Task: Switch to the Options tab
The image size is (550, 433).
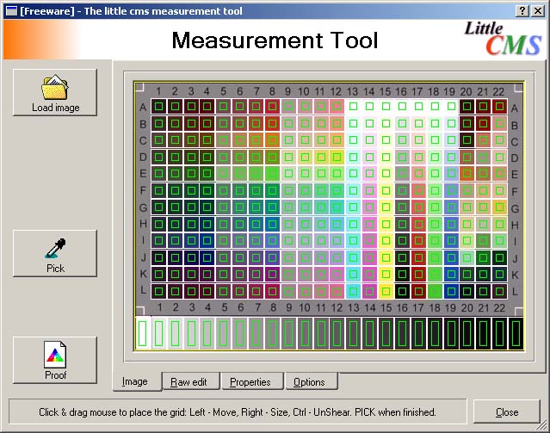Action: point(309,381)
